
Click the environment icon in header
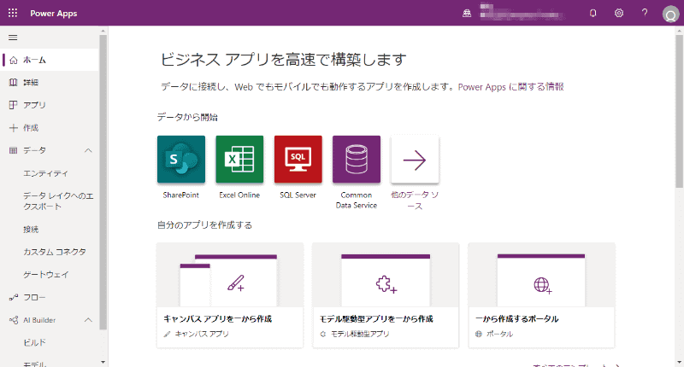point(467,13)
